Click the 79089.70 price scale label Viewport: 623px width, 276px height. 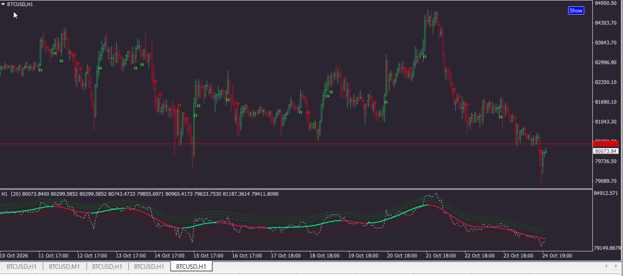(x=606, y=181)
